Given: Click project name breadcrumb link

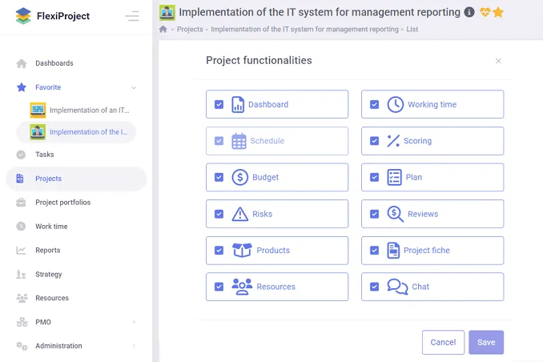Looking at the screenshot, I should [x=305, y=29].
